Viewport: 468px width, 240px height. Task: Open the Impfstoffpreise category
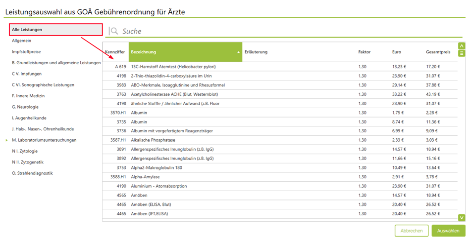click(26, 51)
